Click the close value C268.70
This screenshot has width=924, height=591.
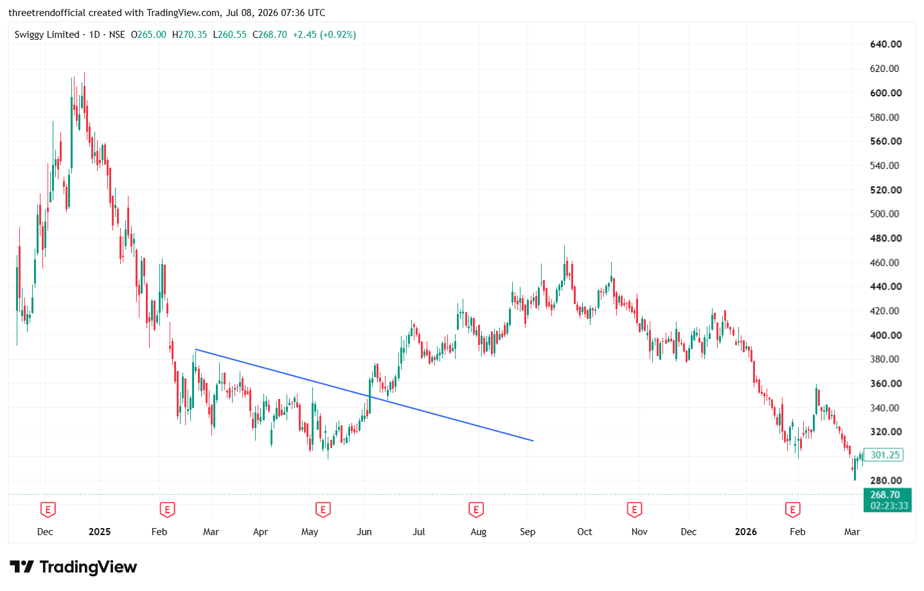pos(270,35)
